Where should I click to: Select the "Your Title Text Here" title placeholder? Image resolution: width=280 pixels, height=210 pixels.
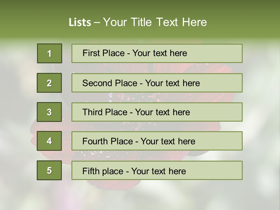(155, 22)
